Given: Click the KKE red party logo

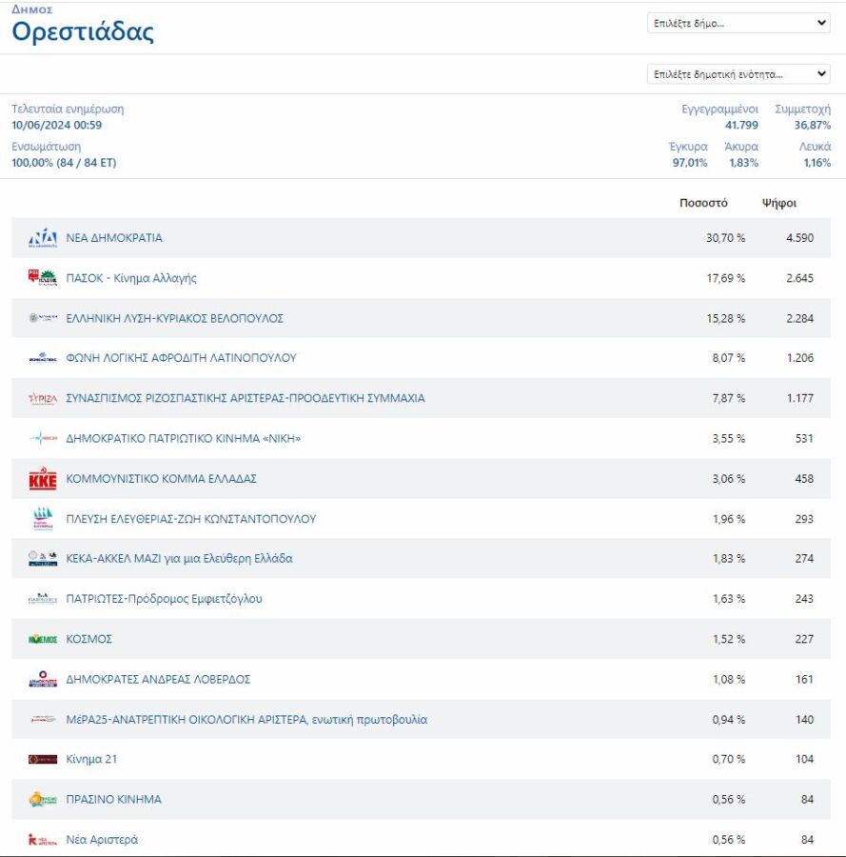Looking at the screenshot, I should tap(43, 479).
